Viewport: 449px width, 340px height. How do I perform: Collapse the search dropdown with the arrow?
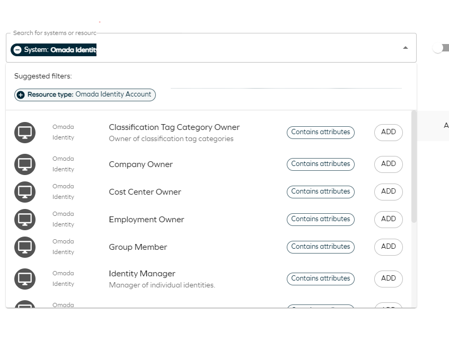405,48
